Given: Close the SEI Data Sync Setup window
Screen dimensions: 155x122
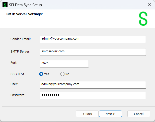Looking at the screenshot, I should [x=149, y=5].
